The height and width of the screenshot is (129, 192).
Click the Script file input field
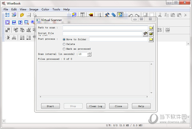click(102, 33)
